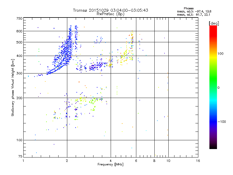
Task: Click x-axis tick label '16'
Action: pyautogui.click(x=198, y=161)
